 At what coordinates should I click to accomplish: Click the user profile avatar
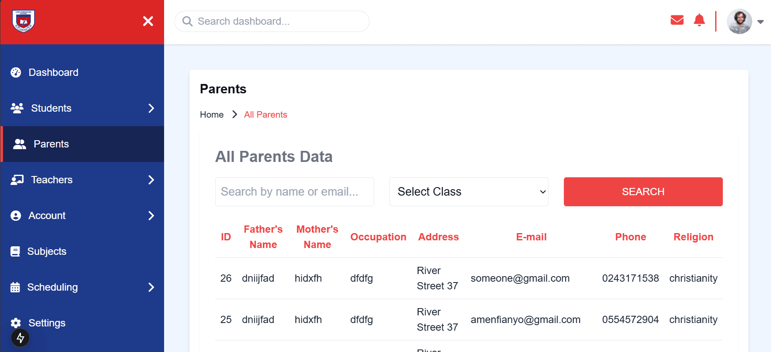click(x=739, y=21)
